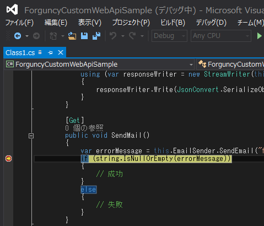Click the New Project toolbar icon
This screenshot has width=264, height=226.
(53, 36)
